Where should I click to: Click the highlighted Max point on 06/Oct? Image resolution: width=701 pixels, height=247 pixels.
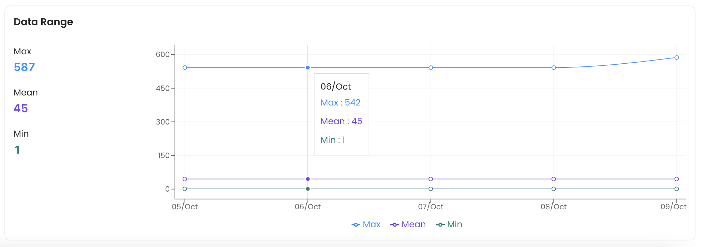pos(308,68)
